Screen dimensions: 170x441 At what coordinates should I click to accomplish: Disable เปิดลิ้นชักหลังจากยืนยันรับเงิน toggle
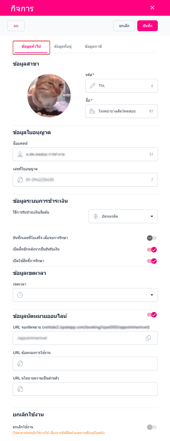click(152, 250)
